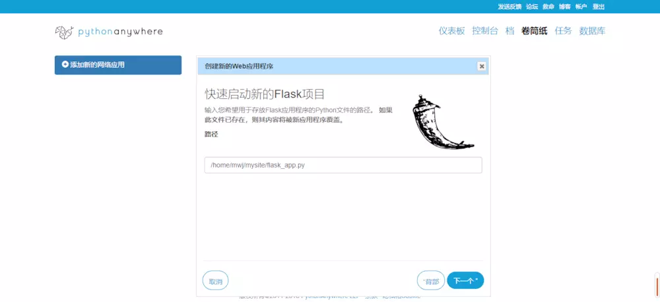Click the 路径 label
660x302 pixels.
[211, 135]
